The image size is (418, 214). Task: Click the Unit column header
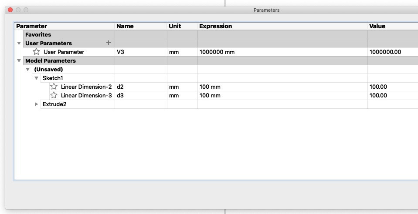(182, 26)
